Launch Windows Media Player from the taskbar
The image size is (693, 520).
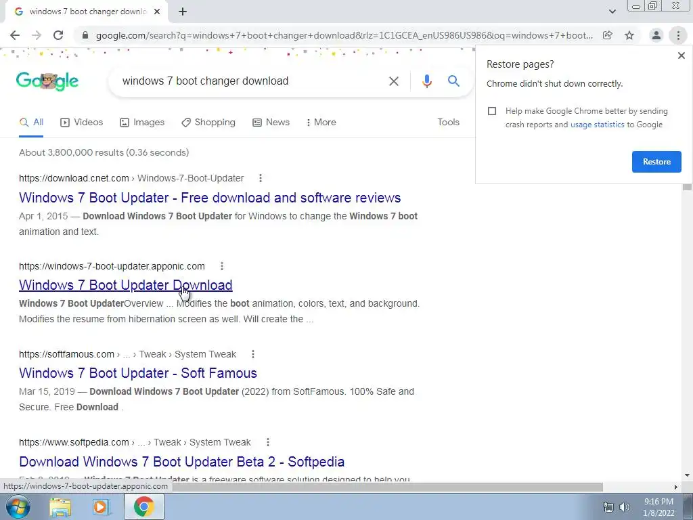(102, 507)
